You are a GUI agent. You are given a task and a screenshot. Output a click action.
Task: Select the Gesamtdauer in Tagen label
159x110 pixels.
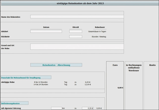97,32
